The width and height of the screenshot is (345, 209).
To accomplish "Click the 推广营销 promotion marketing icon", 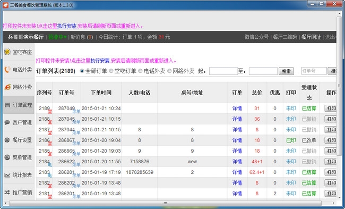I will [7, 193].
